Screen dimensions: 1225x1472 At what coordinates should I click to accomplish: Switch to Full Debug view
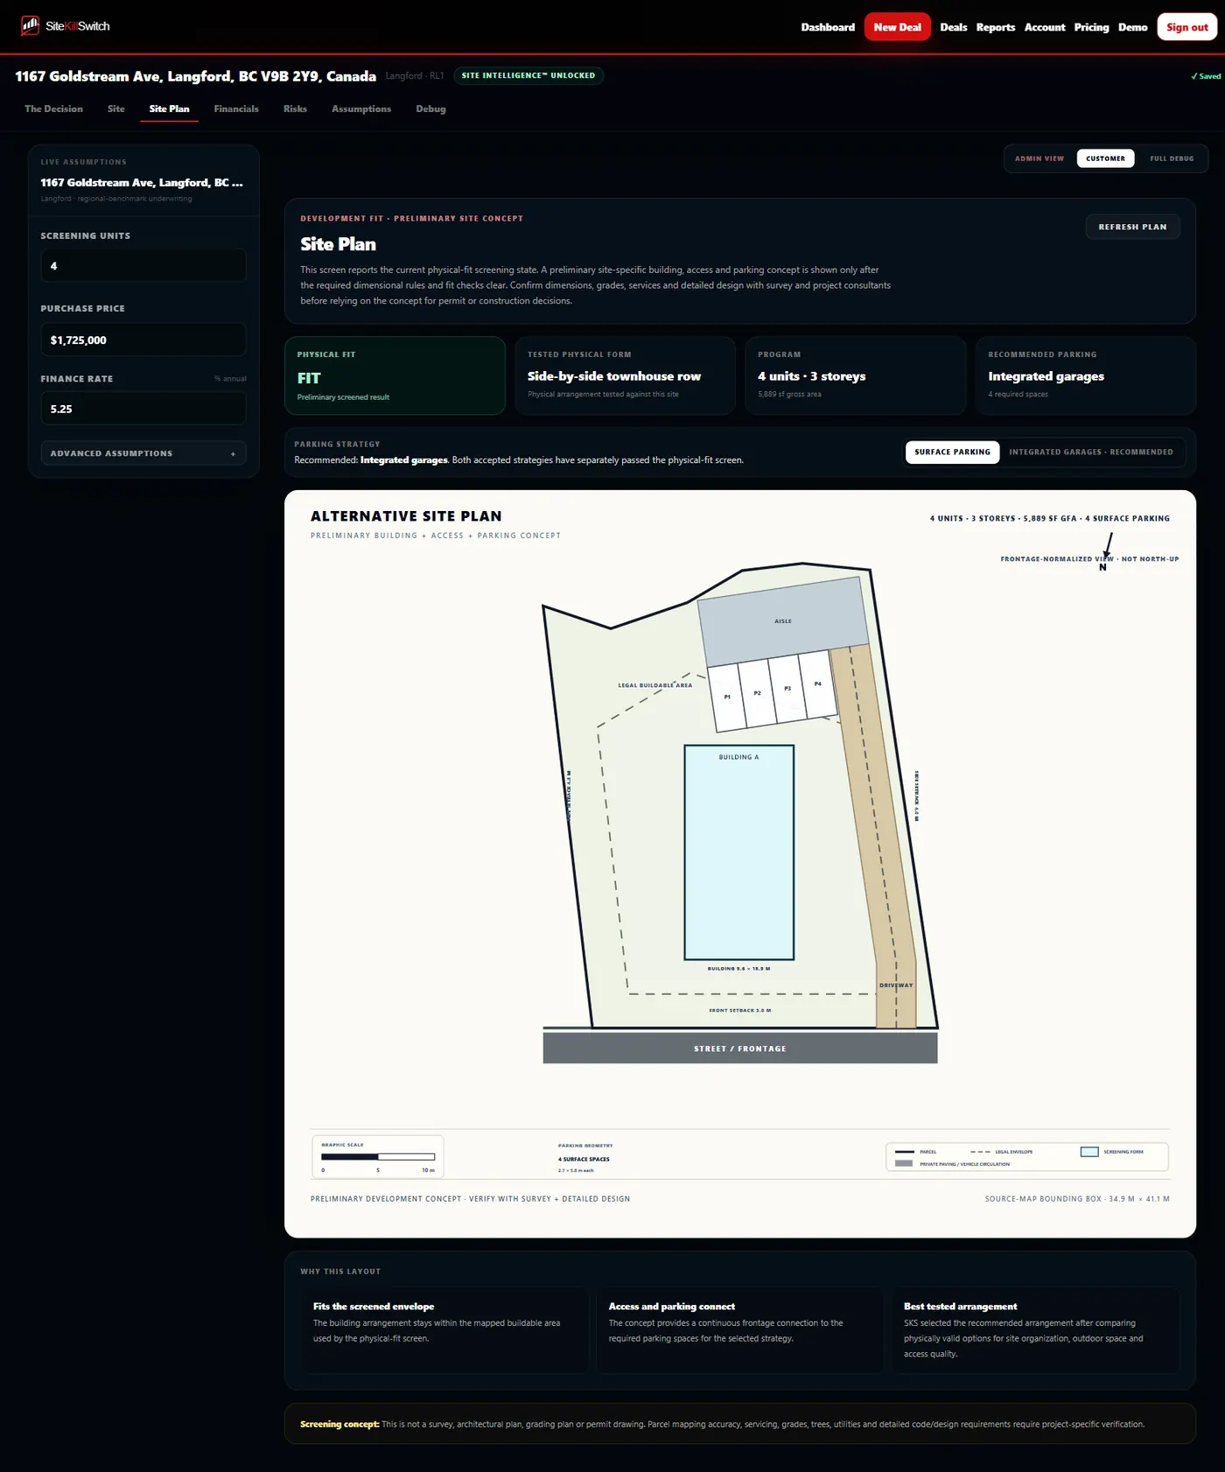1172,158
